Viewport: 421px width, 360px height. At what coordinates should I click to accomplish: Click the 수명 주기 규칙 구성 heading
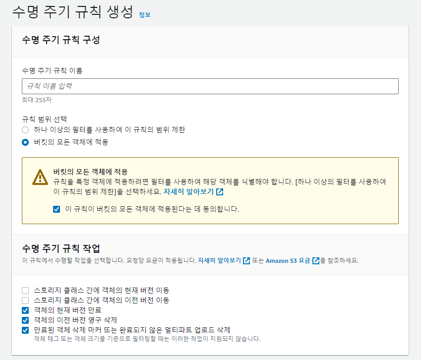tap(61, 40)
